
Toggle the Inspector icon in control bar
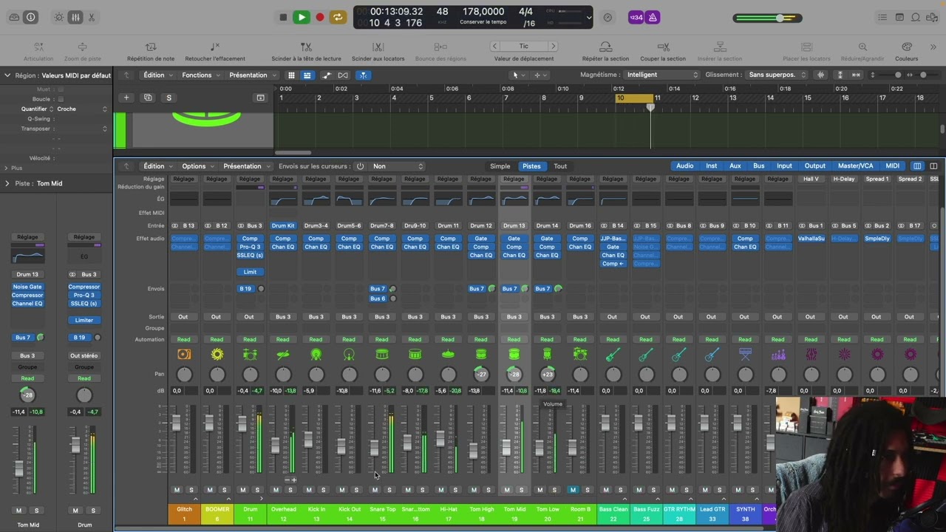[x=31, y=17]
